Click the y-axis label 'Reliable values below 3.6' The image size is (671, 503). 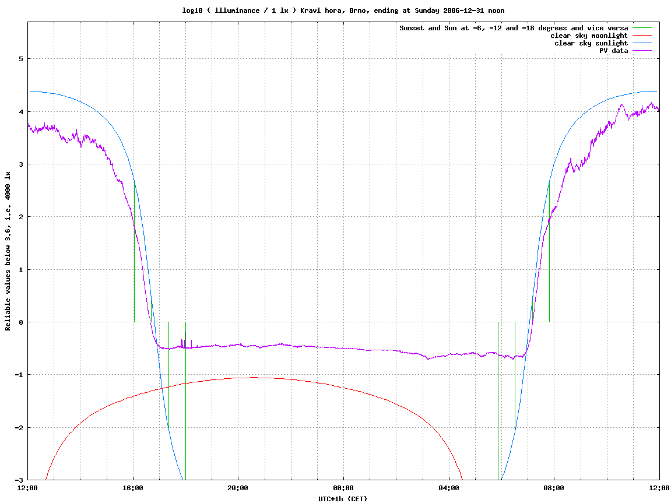[8, 251]
